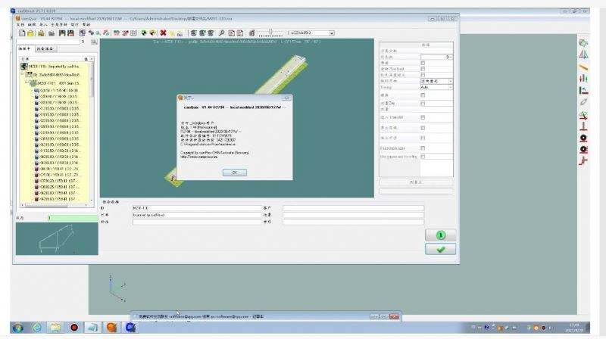Image resolution: width=606 pixels, height=339 pixels.
Task: Click the blue C application taskbar icon
Action: point(130,328)
